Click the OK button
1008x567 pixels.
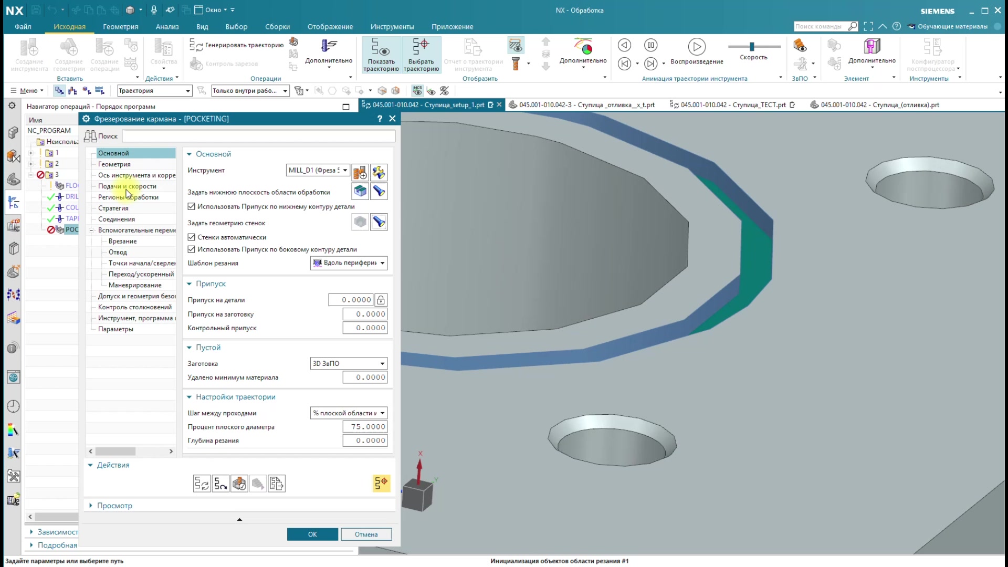[x=312, y=534]
